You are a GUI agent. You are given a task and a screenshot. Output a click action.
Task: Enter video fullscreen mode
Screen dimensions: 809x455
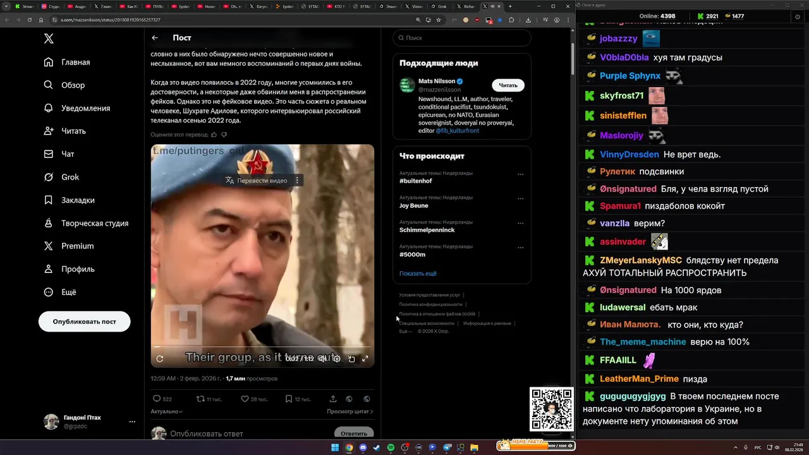[365, 359]
